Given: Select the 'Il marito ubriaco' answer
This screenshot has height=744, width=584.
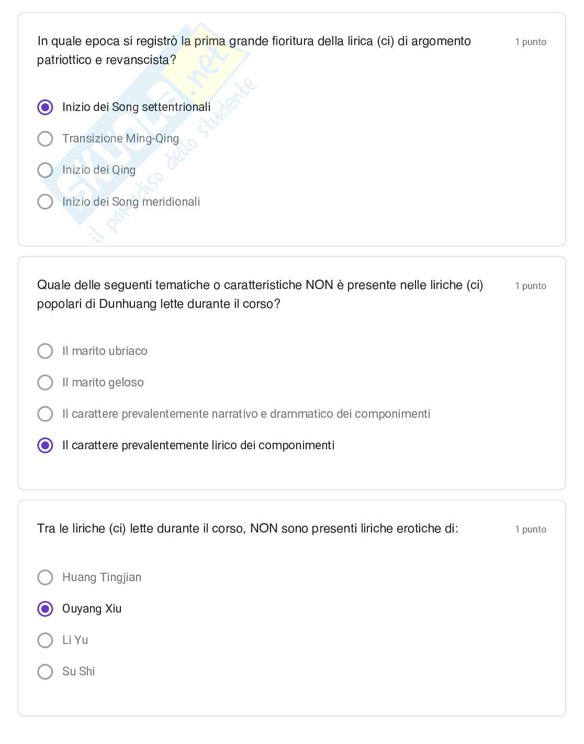Looking at the screenshot, I should [46, 351].
